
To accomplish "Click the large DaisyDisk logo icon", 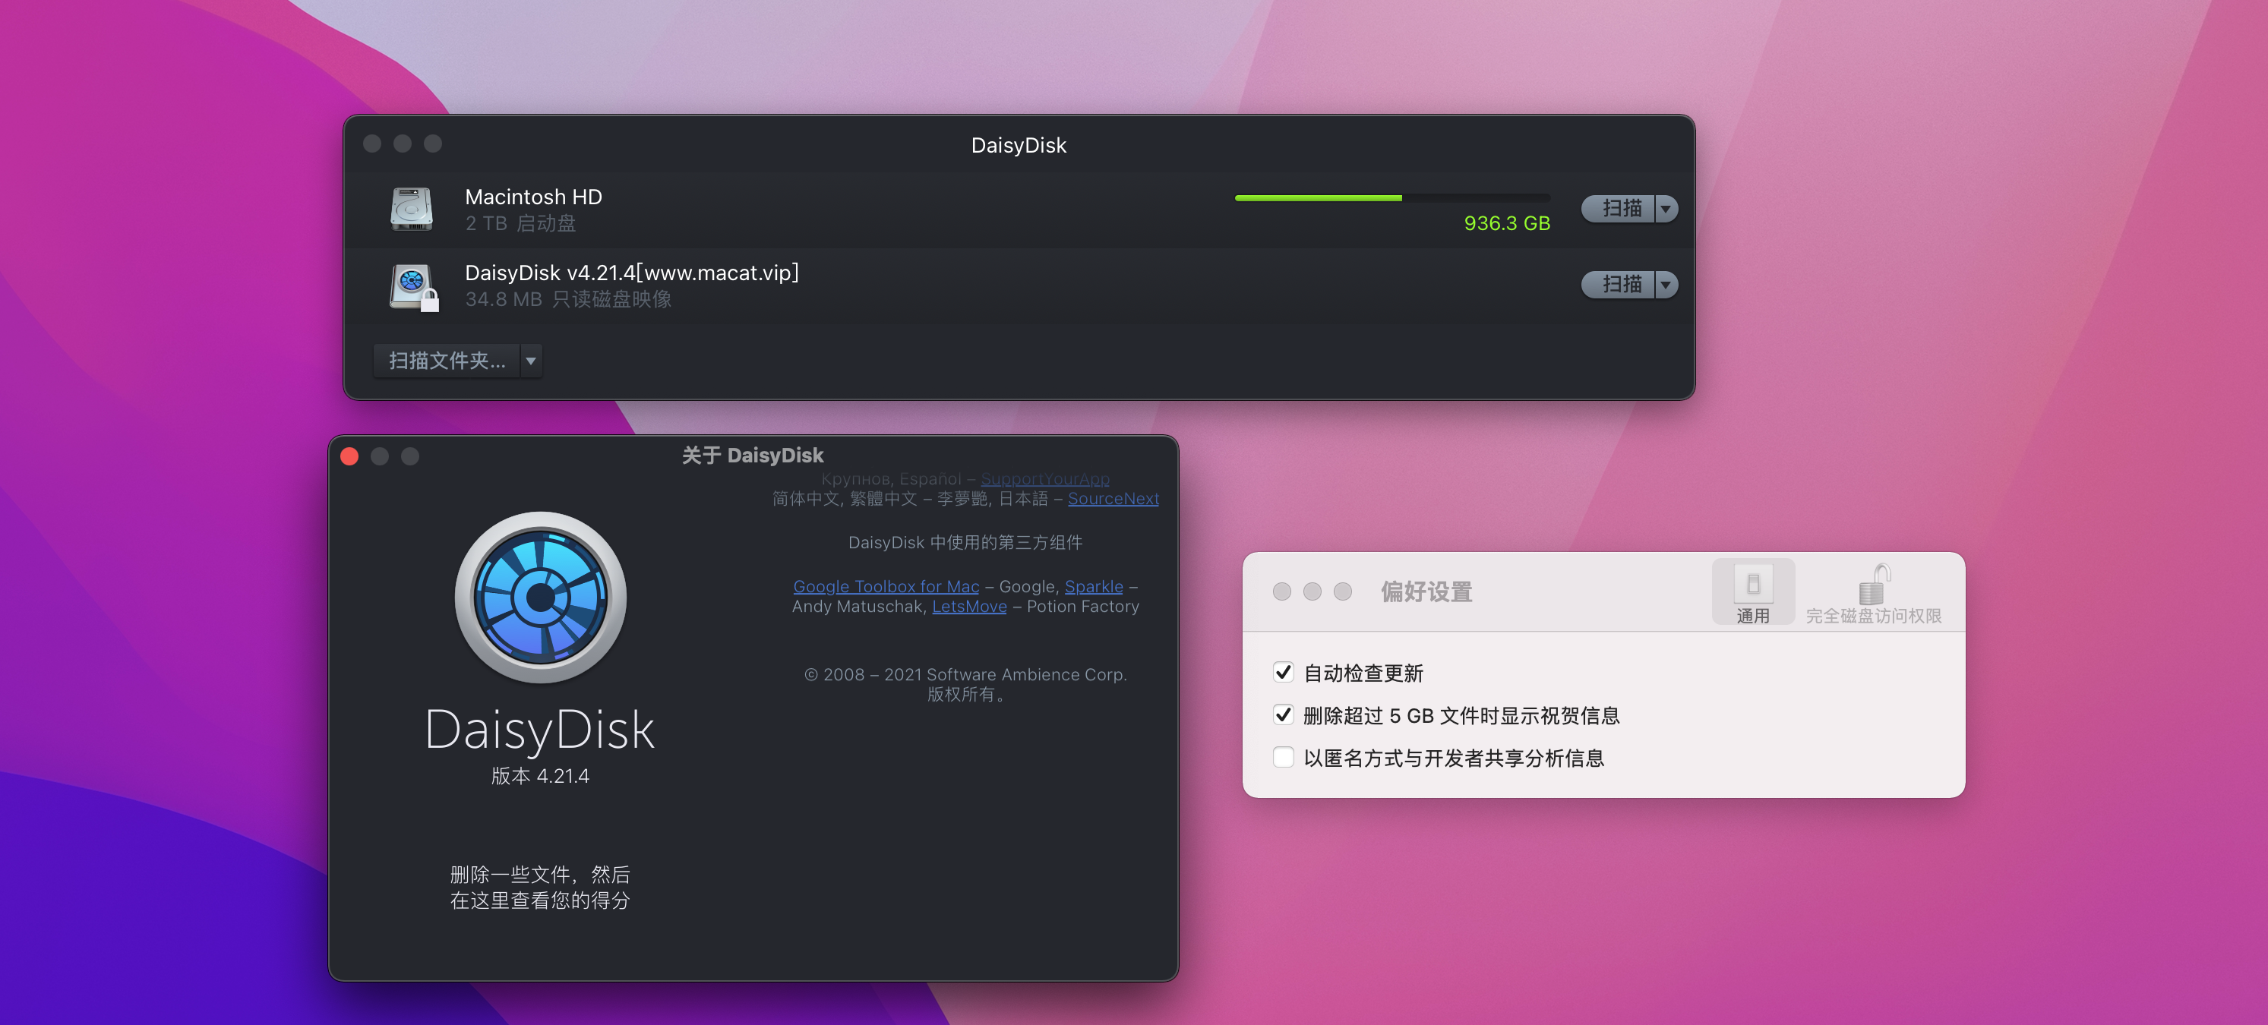I will tap(540, 598).
